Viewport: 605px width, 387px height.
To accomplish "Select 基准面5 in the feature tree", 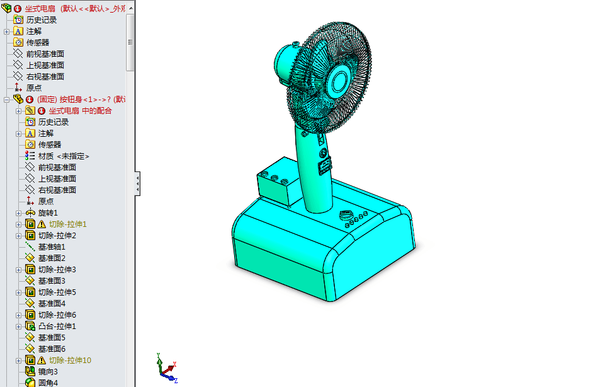I will 52,338.
